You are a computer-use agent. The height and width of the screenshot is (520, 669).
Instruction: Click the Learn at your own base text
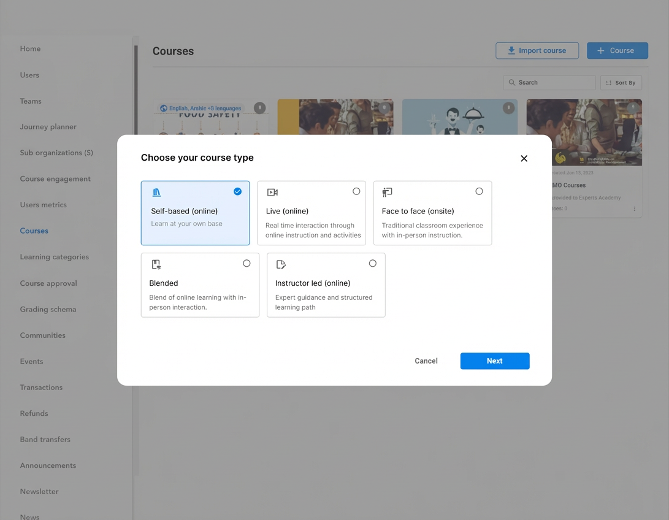pos(186,224)
